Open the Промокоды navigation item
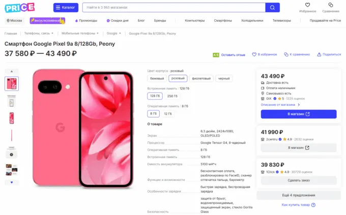Viewport: 346px width, 215px height. coord(86,20)
